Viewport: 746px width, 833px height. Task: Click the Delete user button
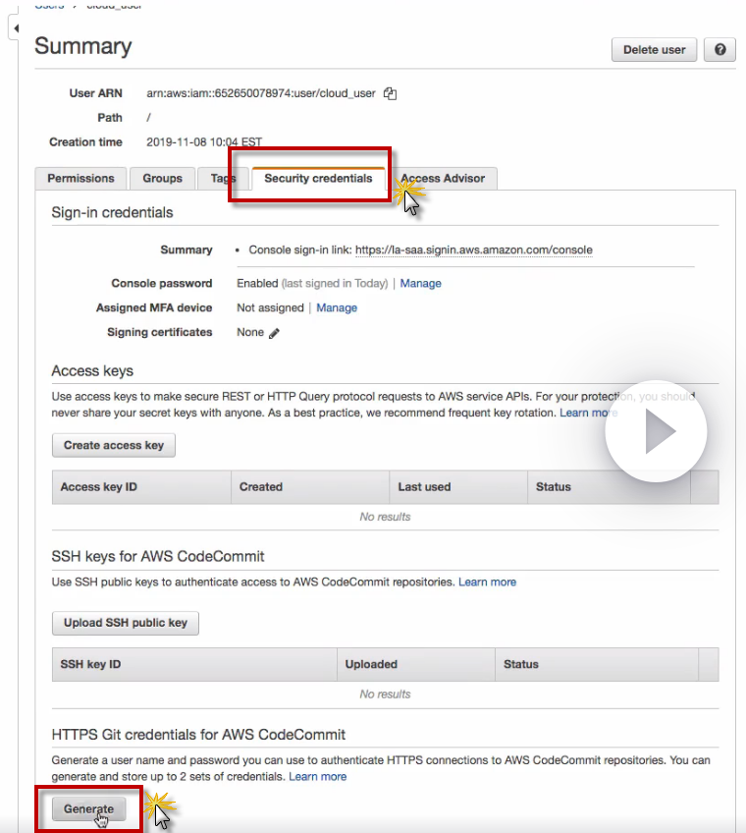click(x=654, y=50)
